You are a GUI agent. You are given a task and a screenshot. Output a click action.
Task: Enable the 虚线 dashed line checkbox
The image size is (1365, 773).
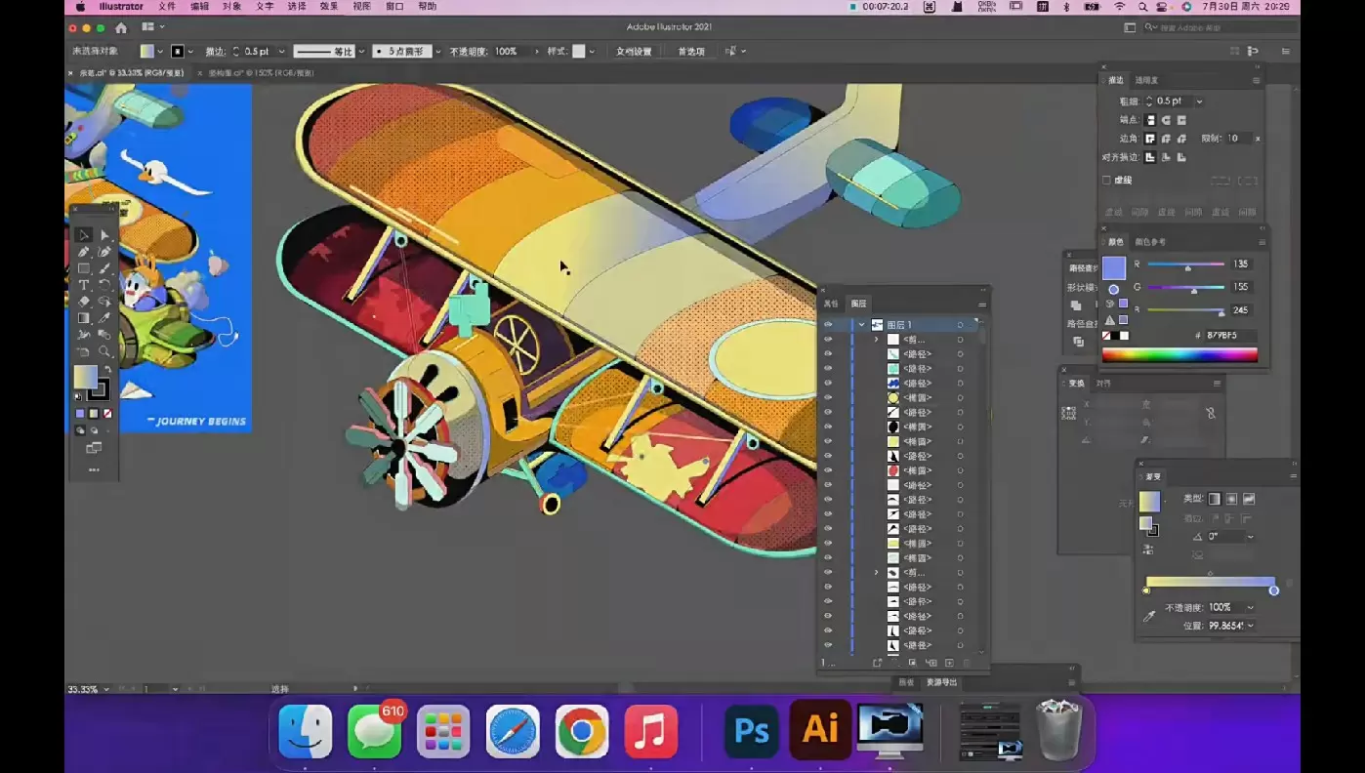click(1106, 180)
